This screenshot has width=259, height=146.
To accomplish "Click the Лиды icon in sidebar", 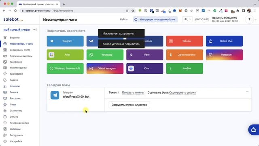I will pos(5,105).
